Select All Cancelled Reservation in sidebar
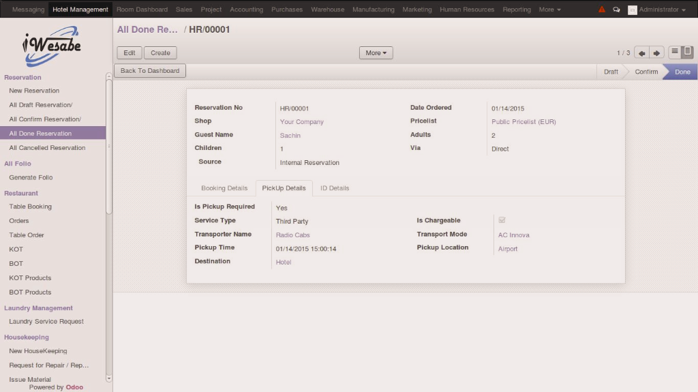Viewport: 698px width, 392px height. tap(47, 148)
